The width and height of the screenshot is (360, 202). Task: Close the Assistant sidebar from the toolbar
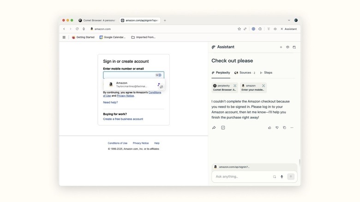click(x=288, y=29)
